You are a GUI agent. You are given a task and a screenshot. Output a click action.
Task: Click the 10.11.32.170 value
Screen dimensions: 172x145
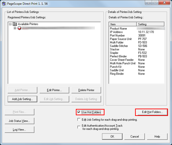[x=146, y=32]
